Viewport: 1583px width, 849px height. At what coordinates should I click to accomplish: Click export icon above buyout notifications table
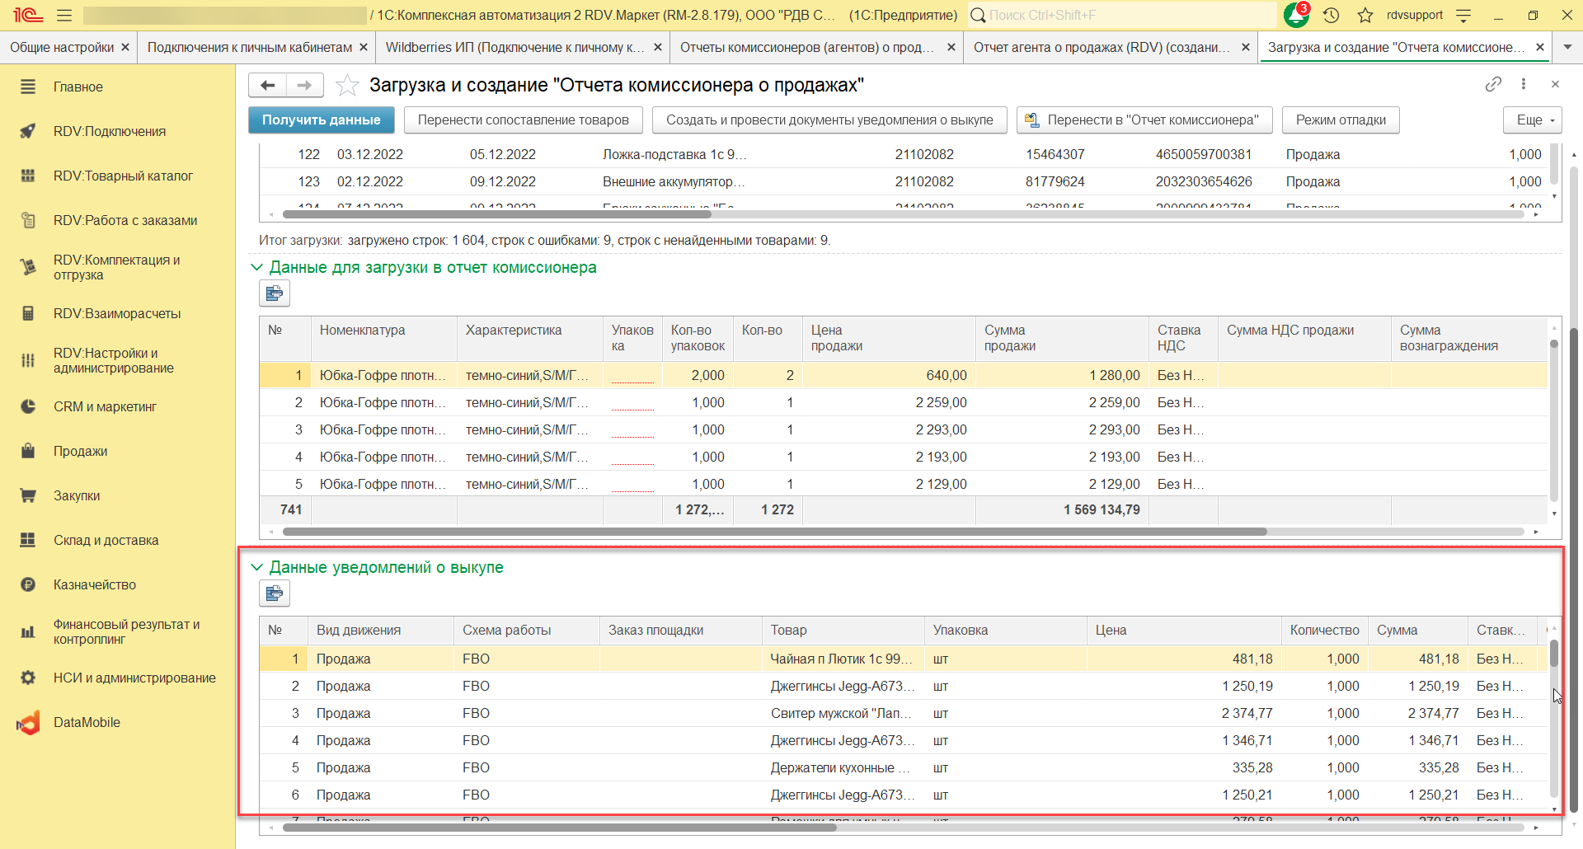tap(275, 593)
